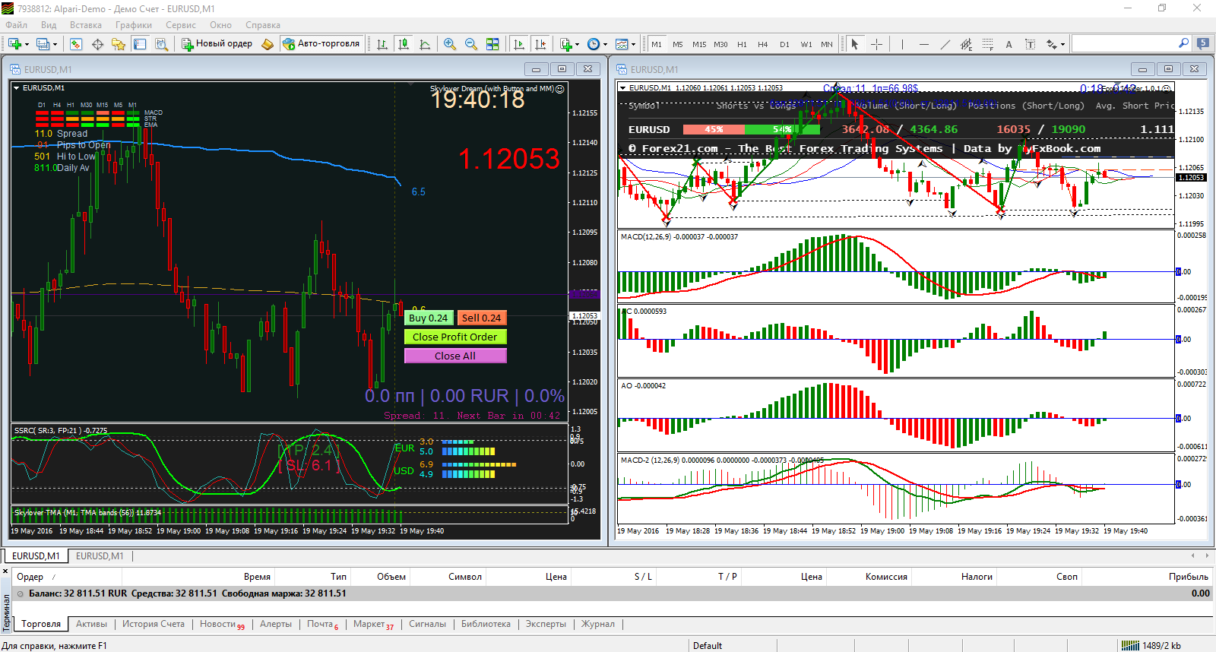Select the W1 timeframe button

[806, 44]
